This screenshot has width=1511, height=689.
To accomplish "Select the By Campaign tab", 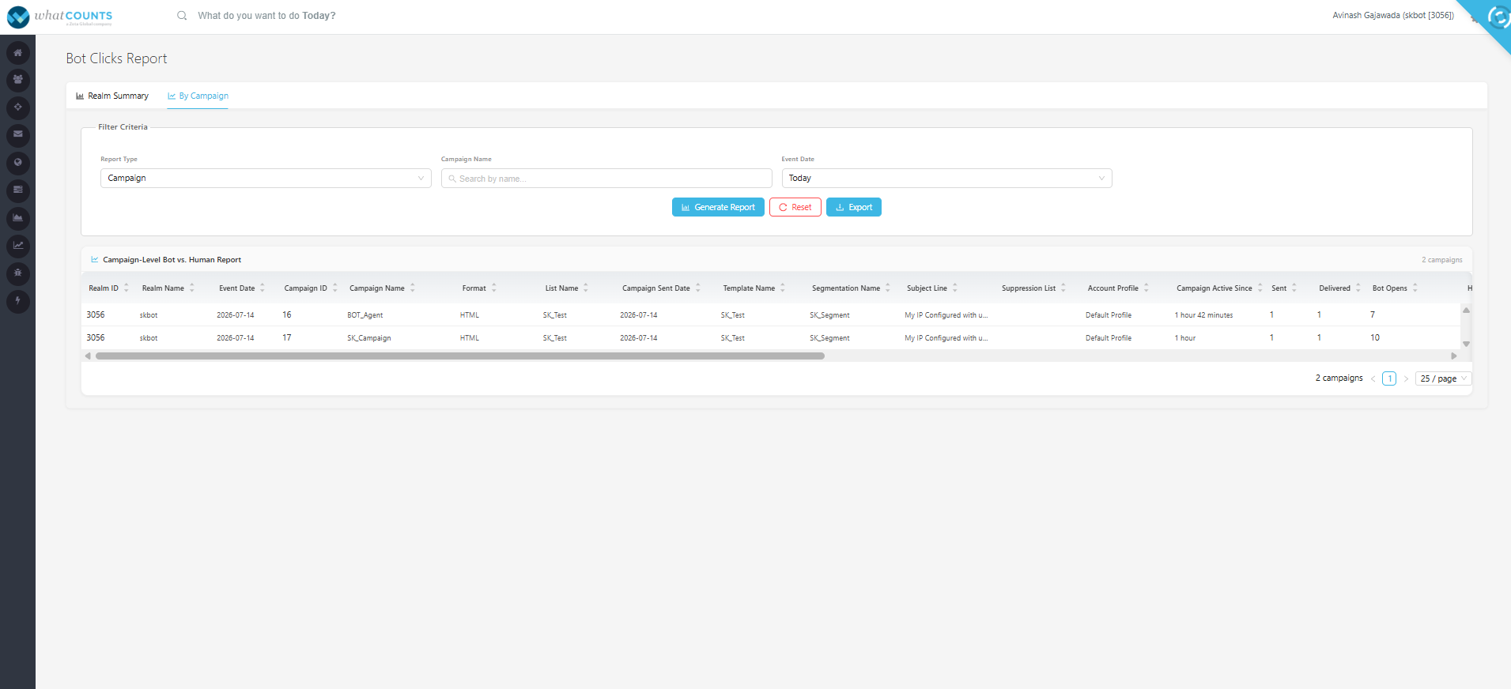I will (198, 96).
